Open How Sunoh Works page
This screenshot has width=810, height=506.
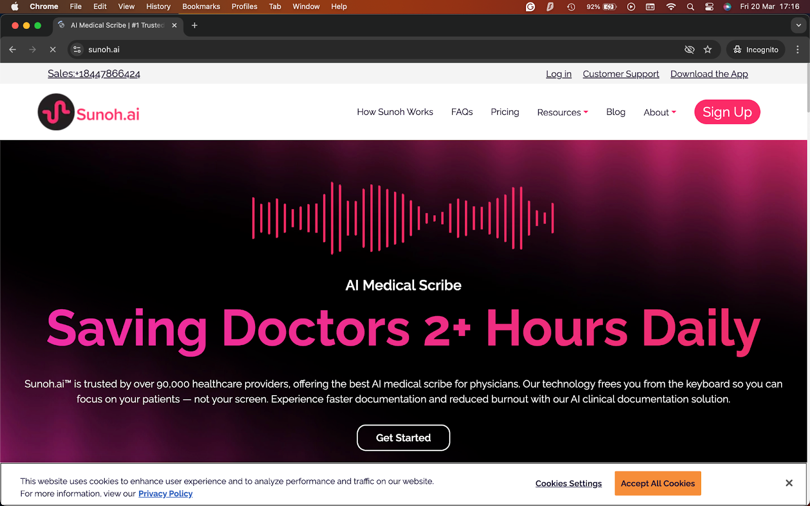(395, 112)
